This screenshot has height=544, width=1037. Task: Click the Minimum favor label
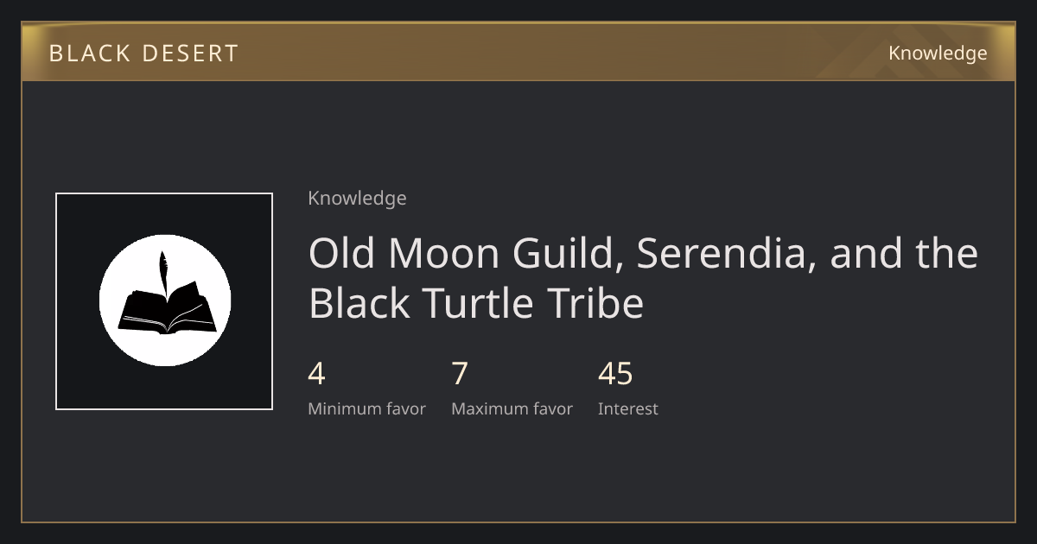pyautogui.click(x=366, y=408)
